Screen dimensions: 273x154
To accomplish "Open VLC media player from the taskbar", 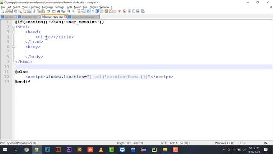I will 101,150.
